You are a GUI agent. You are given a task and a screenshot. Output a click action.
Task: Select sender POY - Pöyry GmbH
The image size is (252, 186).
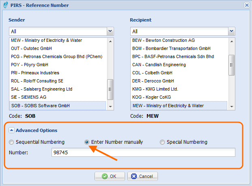[x=58, y=65]
